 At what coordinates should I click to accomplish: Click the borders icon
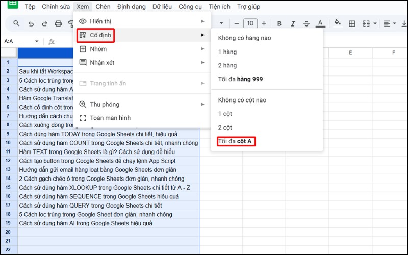pyautogui.click(x=352, y=23)
